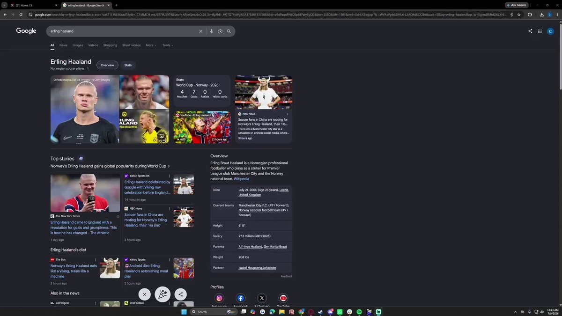Image resolution: width=562 pixels, height=316 pixels.
Task: Open Yahoo Sports UK Viking row celebration article
Action: click(x=147, y=187)
